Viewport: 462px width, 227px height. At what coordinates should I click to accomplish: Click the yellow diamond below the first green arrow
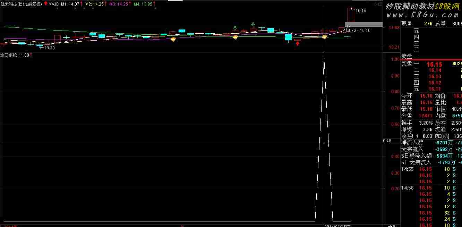pos(235,37)
